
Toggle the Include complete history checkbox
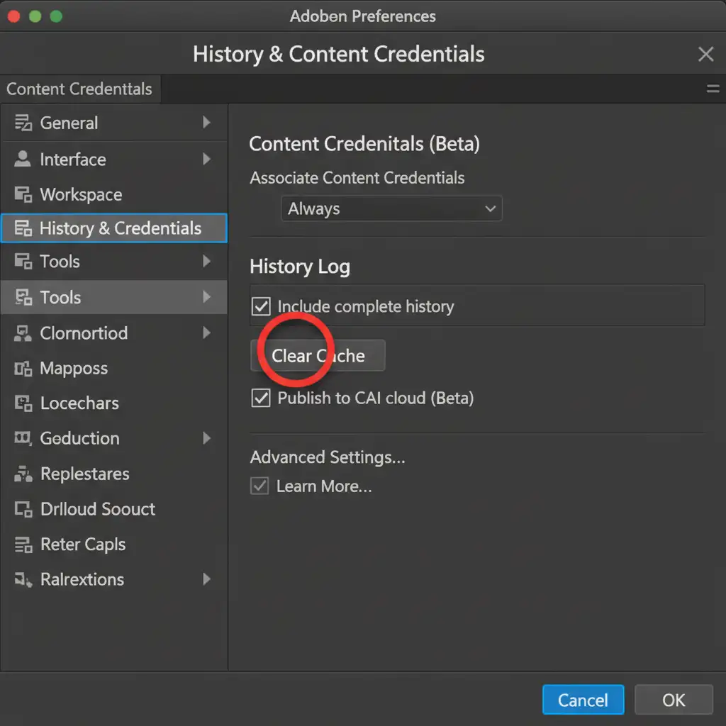(x=261, y=306)
